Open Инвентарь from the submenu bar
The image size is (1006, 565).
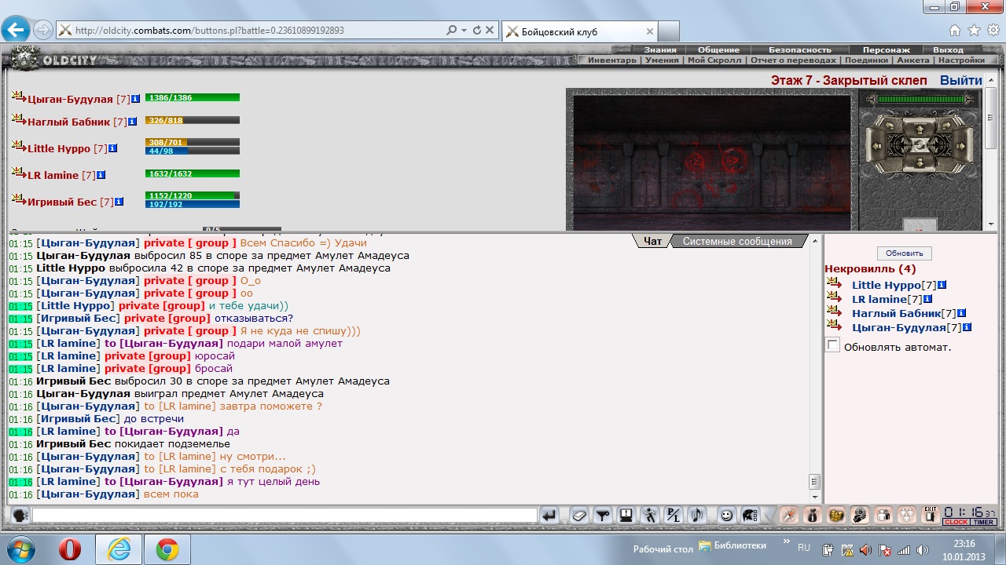612,60
